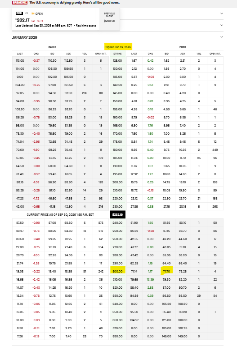Click call change -10.75 in 140.00 row
Image resolution: width=237 pixels, height=350 pixels.
tap(36, 85)
